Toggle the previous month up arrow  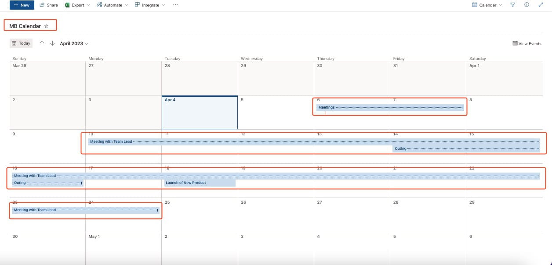point(42,43)
